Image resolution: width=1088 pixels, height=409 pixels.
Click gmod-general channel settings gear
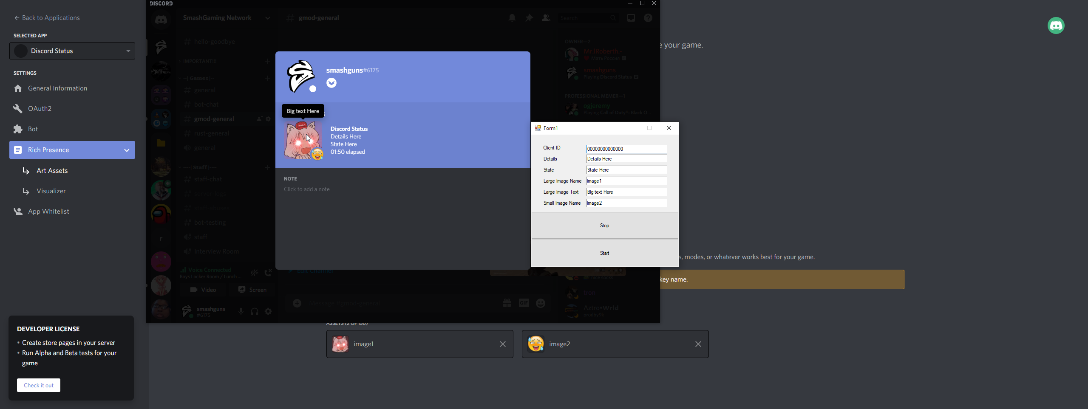click(x=268, y=119)
